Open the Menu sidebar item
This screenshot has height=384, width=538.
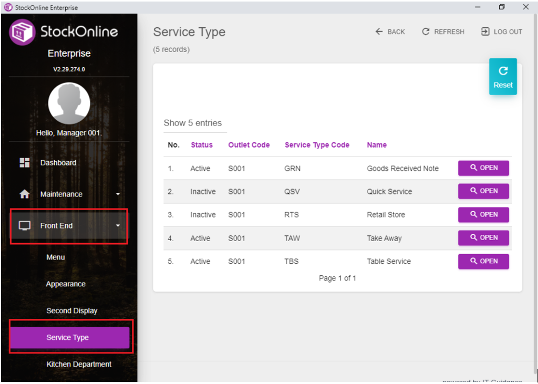(x=56, y=257)
